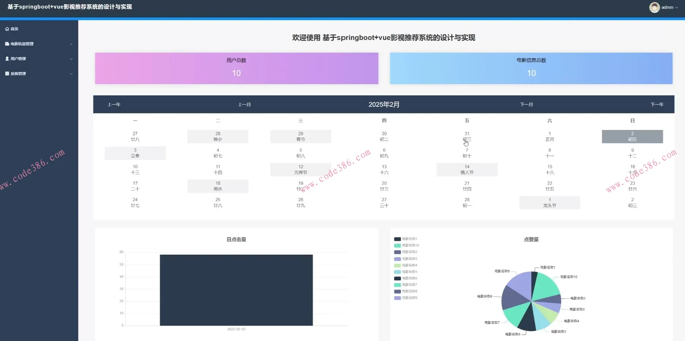Select the date 3 立春
685x341 pixels.
135,153
